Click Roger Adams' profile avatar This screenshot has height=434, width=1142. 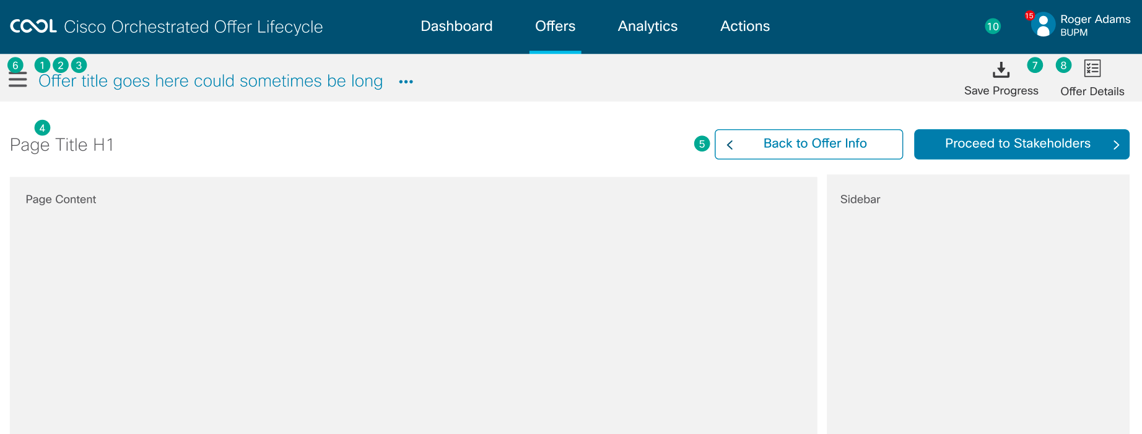[x=1043, y=25]
